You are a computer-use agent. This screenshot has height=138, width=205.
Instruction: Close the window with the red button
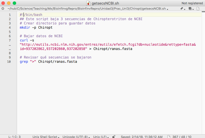pos(3,3)
